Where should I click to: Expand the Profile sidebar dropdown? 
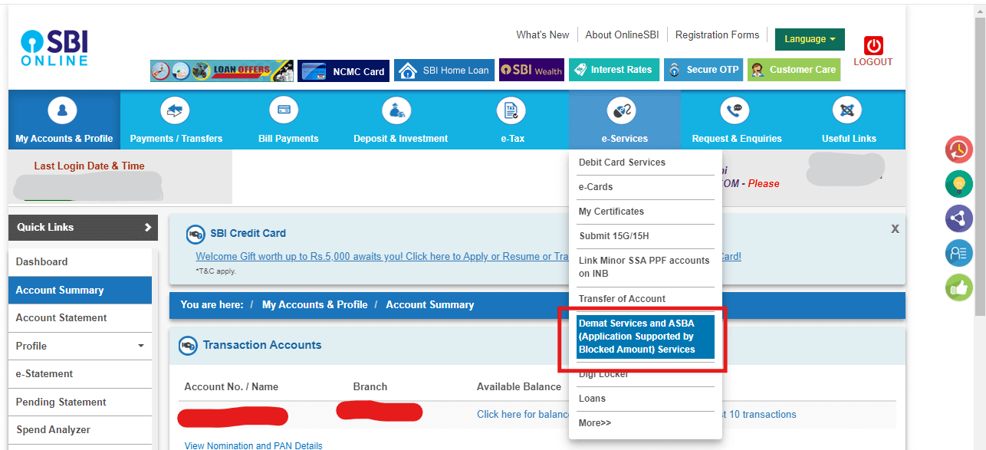point(140,346)
